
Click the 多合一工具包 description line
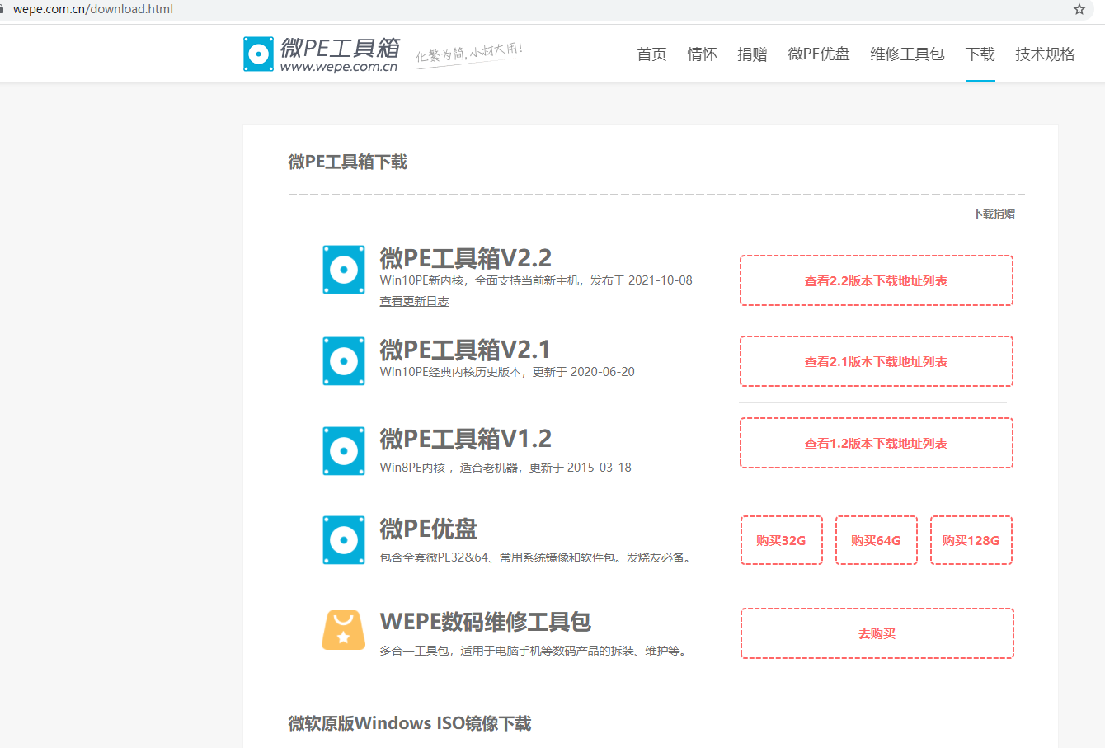pyautogui.click(x=534, y=651)
